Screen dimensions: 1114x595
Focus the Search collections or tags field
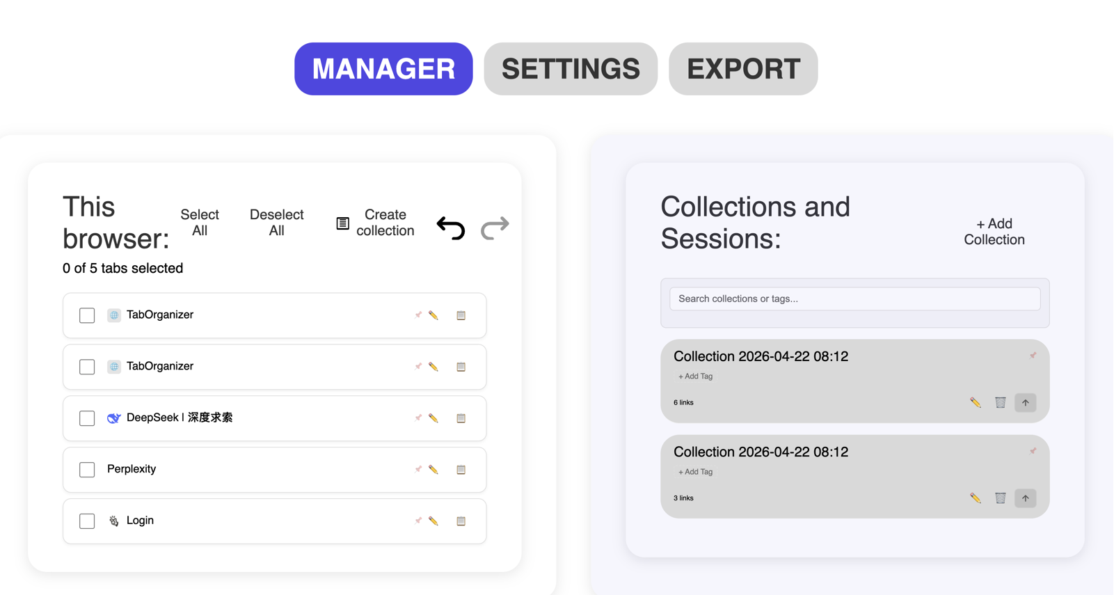point(855,299)
